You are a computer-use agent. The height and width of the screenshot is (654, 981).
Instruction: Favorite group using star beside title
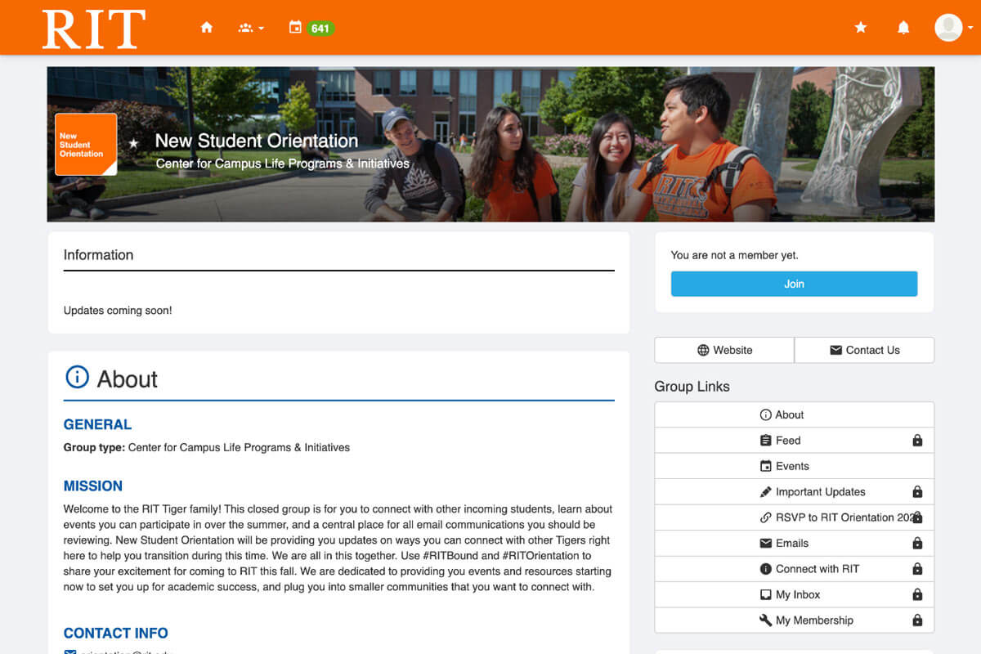(x=134, y=143)
